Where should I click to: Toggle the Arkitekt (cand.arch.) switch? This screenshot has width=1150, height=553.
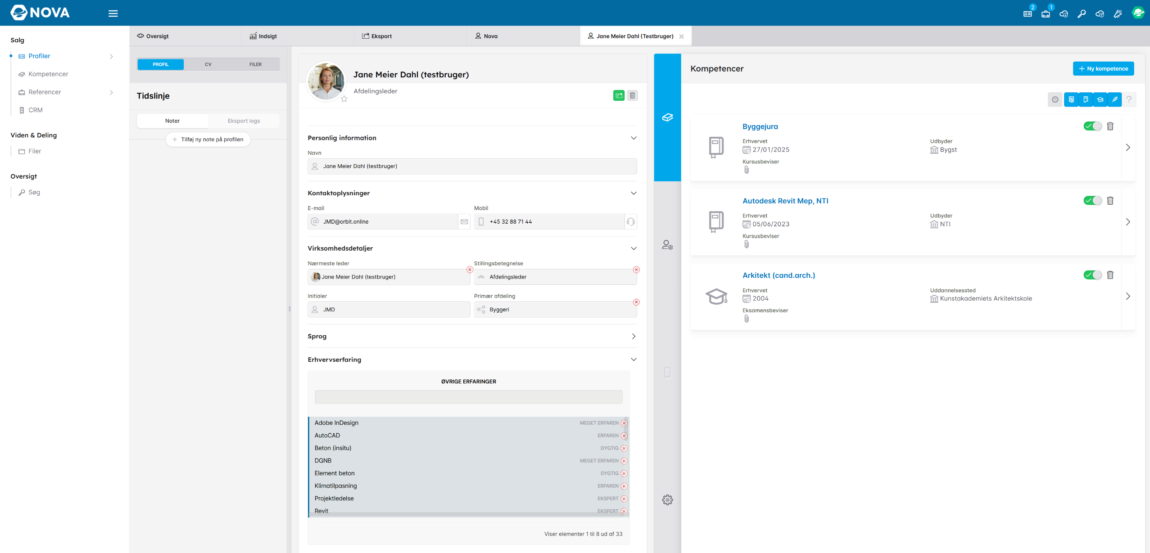[1092, 275]
